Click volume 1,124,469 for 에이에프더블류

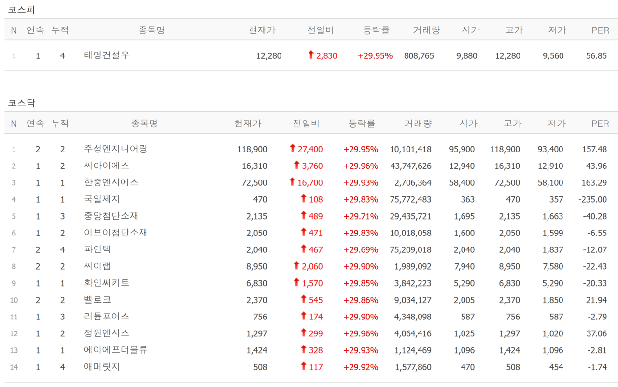[x=413, y=350]
